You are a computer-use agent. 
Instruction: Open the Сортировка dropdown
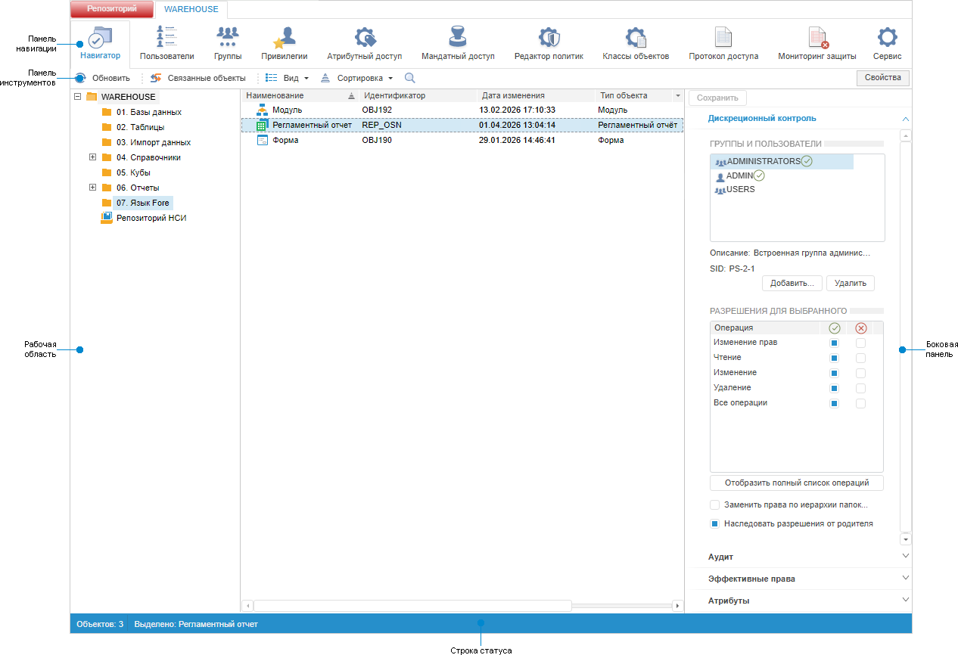click(x=357, y=78)
